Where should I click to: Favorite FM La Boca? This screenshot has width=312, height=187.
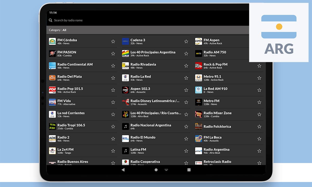tap(259, 139)
